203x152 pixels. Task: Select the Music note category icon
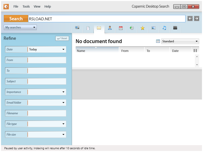tap(164, 28)
